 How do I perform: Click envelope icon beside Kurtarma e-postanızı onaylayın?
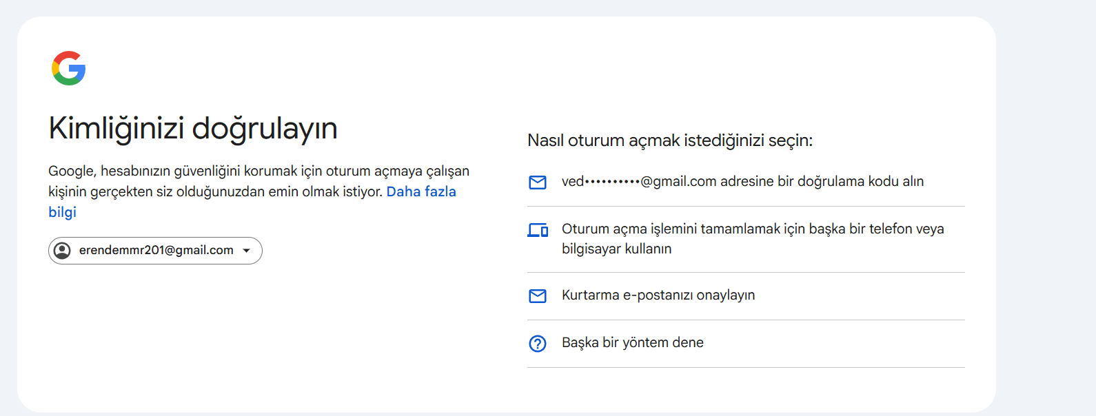538,296
